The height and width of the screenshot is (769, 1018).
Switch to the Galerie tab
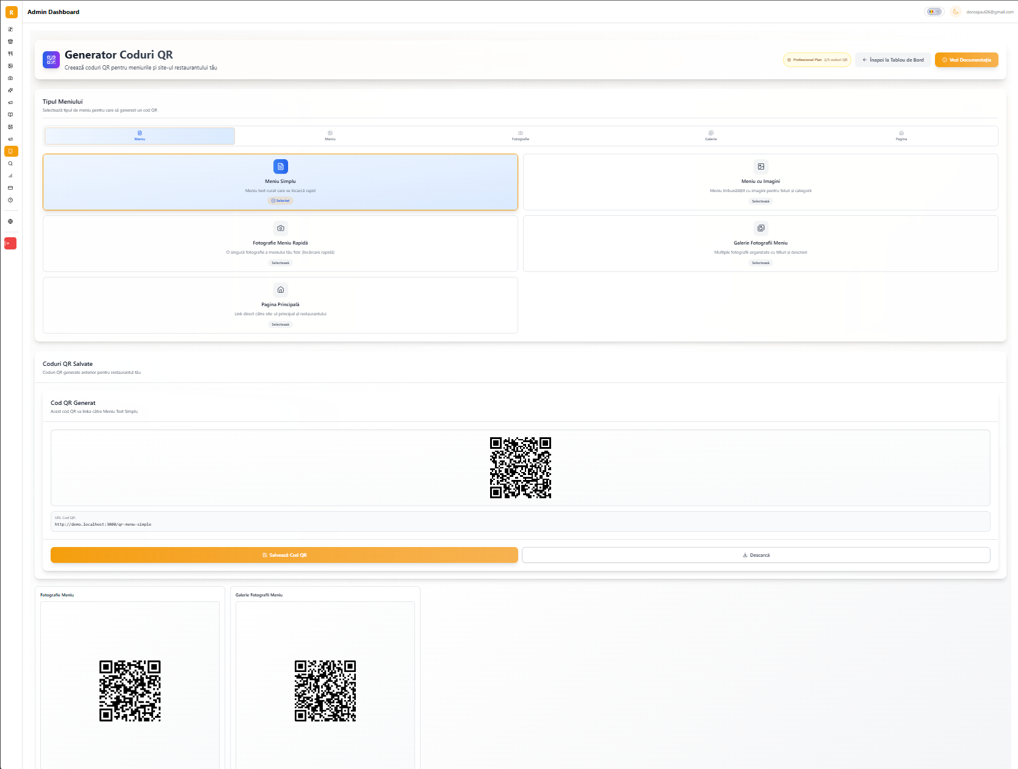[711, 135]
